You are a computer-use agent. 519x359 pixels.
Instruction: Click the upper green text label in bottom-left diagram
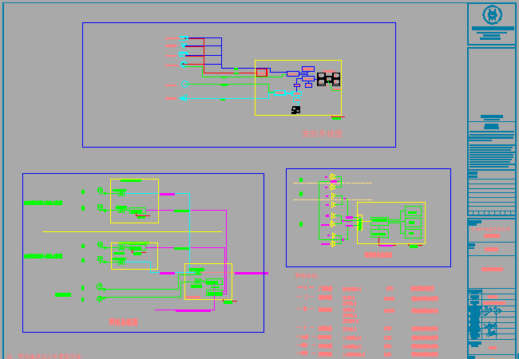43,203
